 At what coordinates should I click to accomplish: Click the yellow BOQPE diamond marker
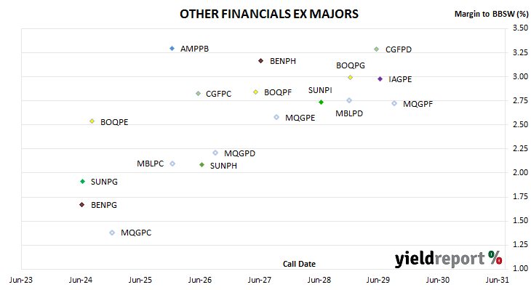92,121
